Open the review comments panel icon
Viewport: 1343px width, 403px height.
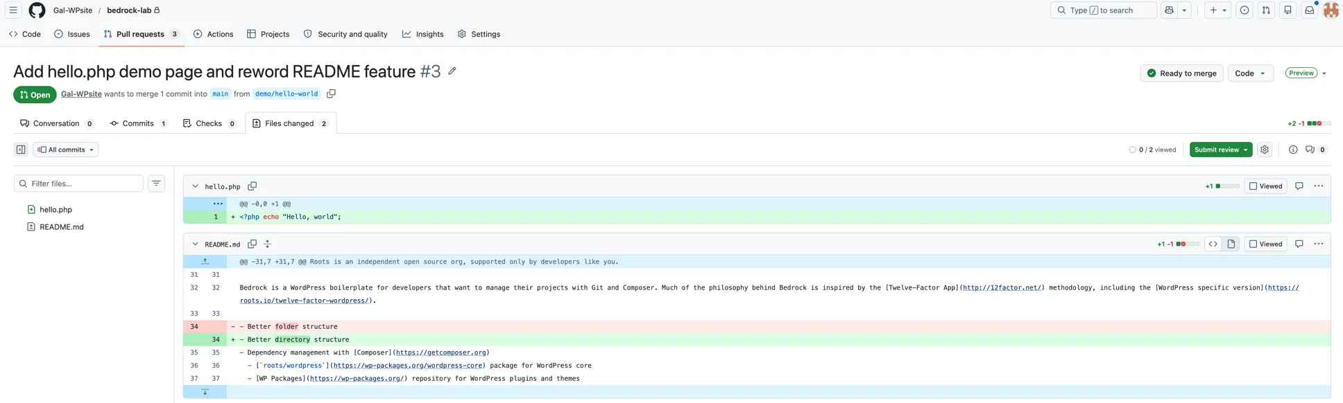point(1315,150)
